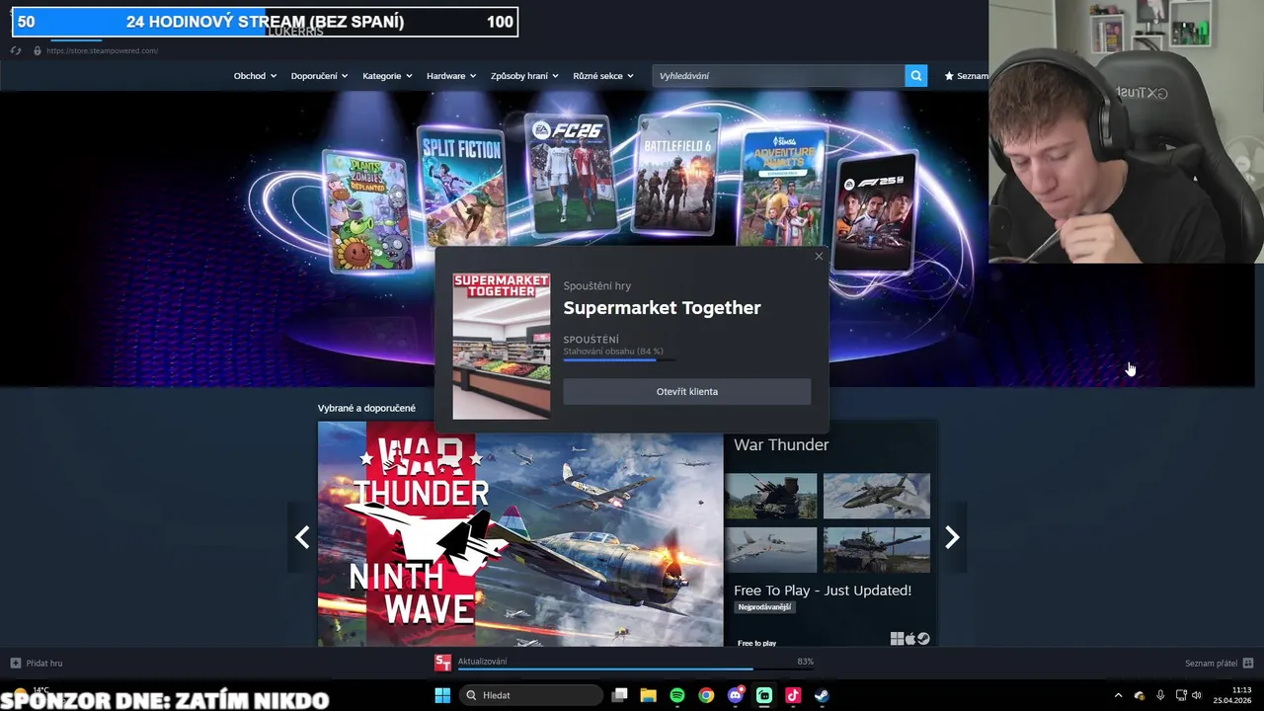
Task: Click Přidat hru add game button
Action: point(37,663)
